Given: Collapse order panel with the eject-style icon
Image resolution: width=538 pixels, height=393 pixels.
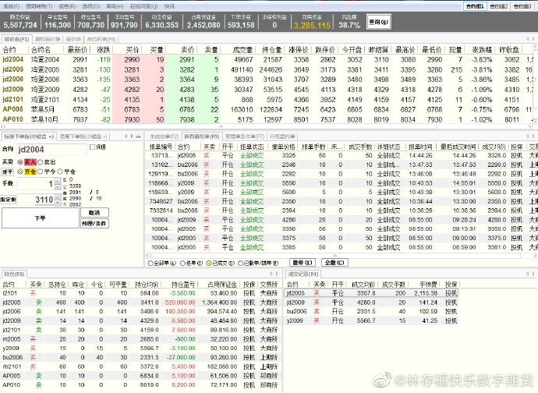Looking at the screenshot, I should pos(138,136).
